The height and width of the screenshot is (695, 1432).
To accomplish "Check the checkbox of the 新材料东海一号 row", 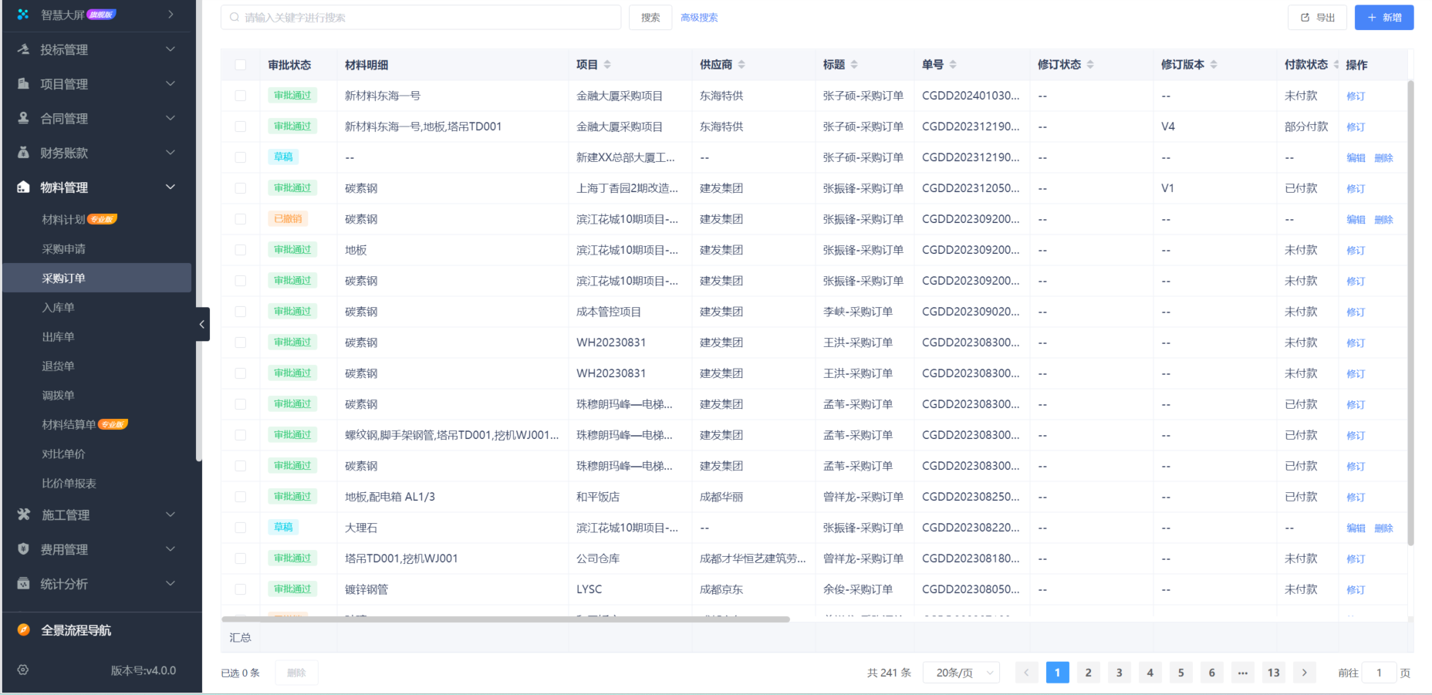I will 240,95.
